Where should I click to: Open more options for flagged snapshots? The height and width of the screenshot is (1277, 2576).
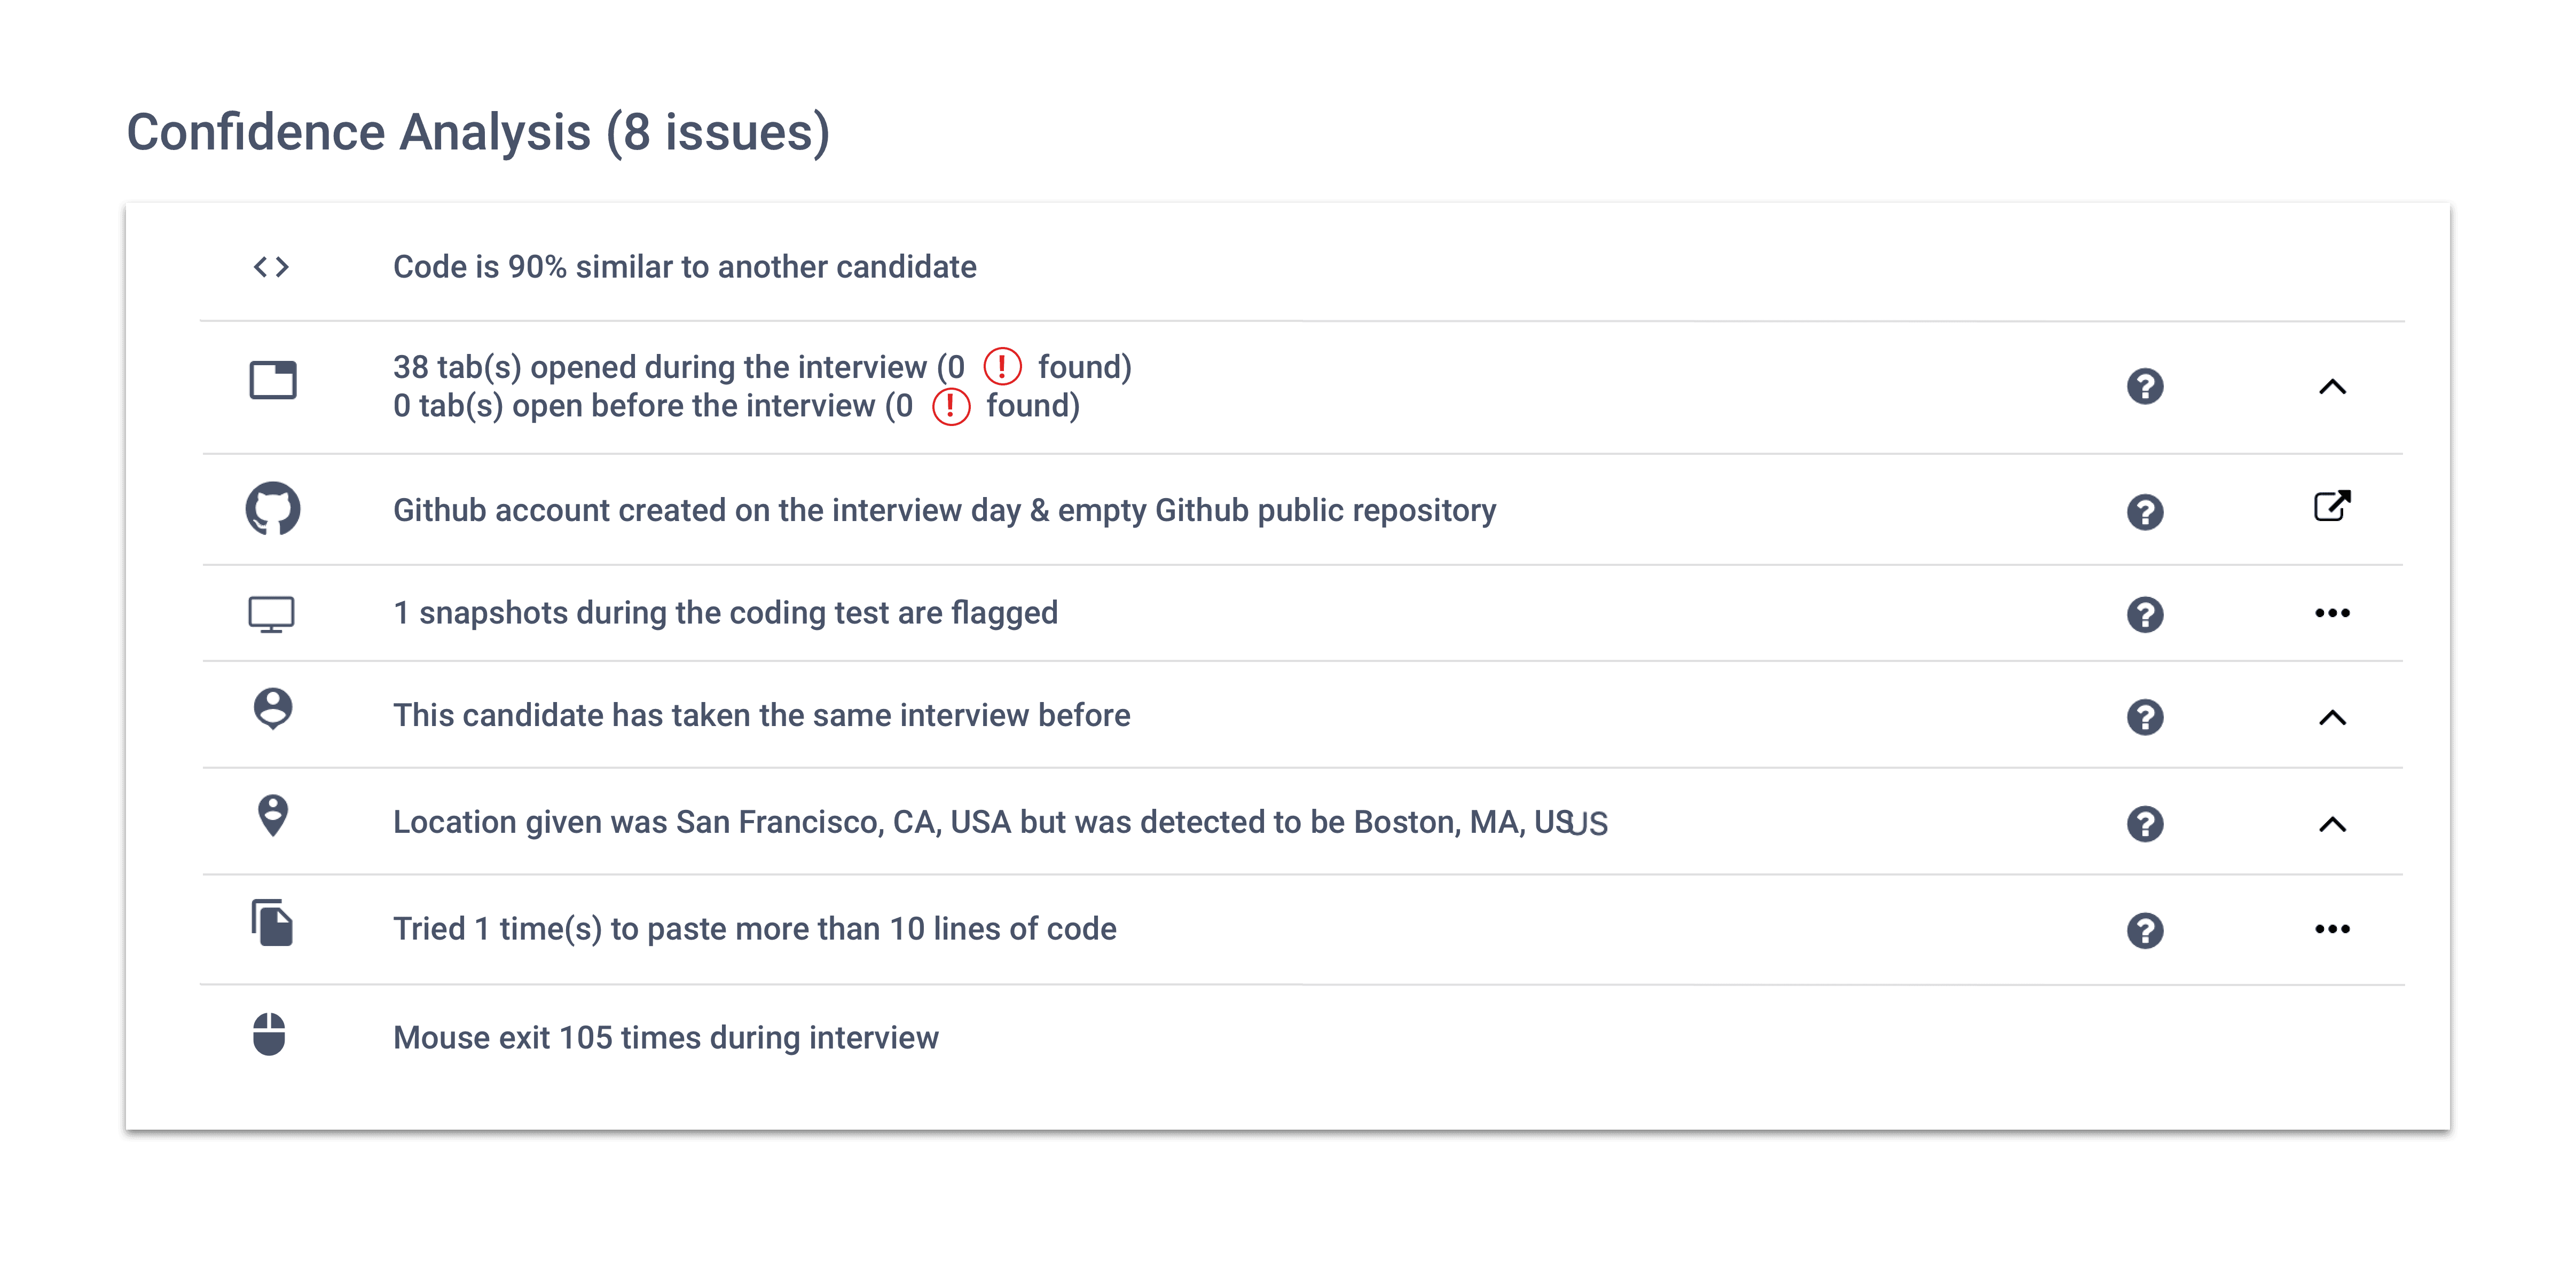pos(2333,614)
